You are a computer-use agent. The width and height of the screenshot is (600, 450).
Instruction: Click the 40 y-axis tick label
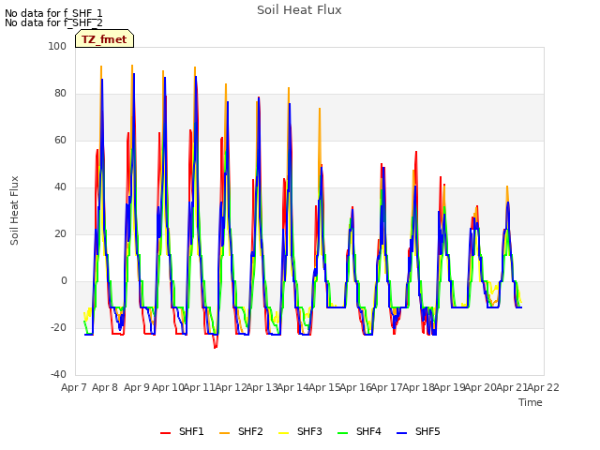pos(60,187)
